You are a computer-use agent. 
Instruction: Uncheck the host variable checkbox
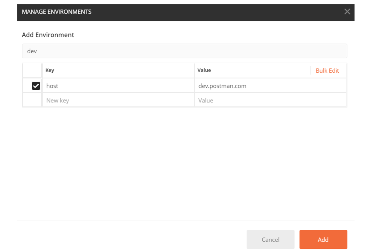[x=36, y=86]
